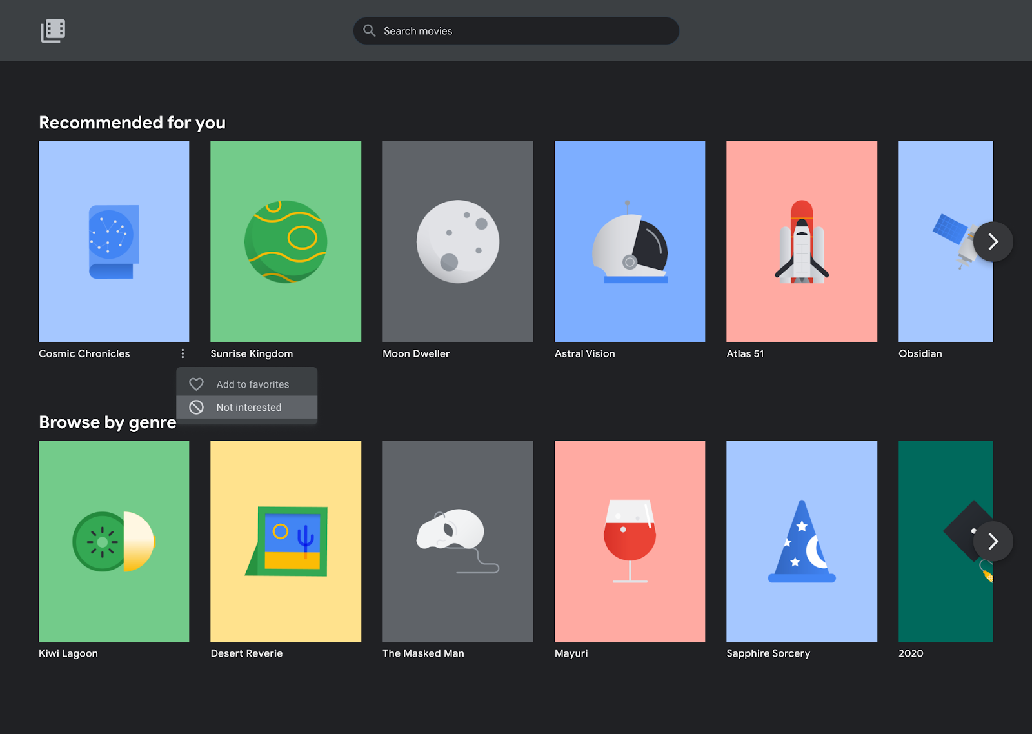This screenshot has height=734, width=1032.
Task: Open the Sapphire Sorcery wizard hat poster
Action: click(x=802, y=541)
